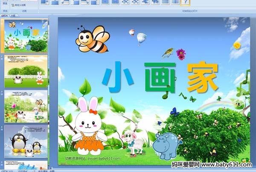Select the hot-air balloon image on slide
The height and width of the screenshot is (172, 256).
tap(141, 38)
